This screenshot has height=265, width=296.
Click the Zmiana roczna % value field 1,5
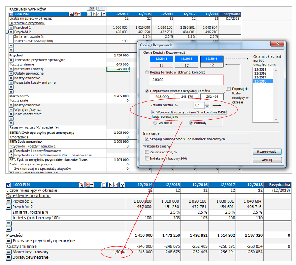tap(199, 105)
